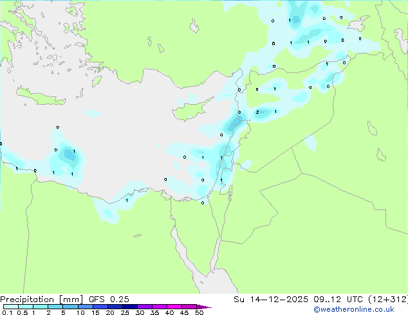Click the "20" legend scale label

(110, 312)
